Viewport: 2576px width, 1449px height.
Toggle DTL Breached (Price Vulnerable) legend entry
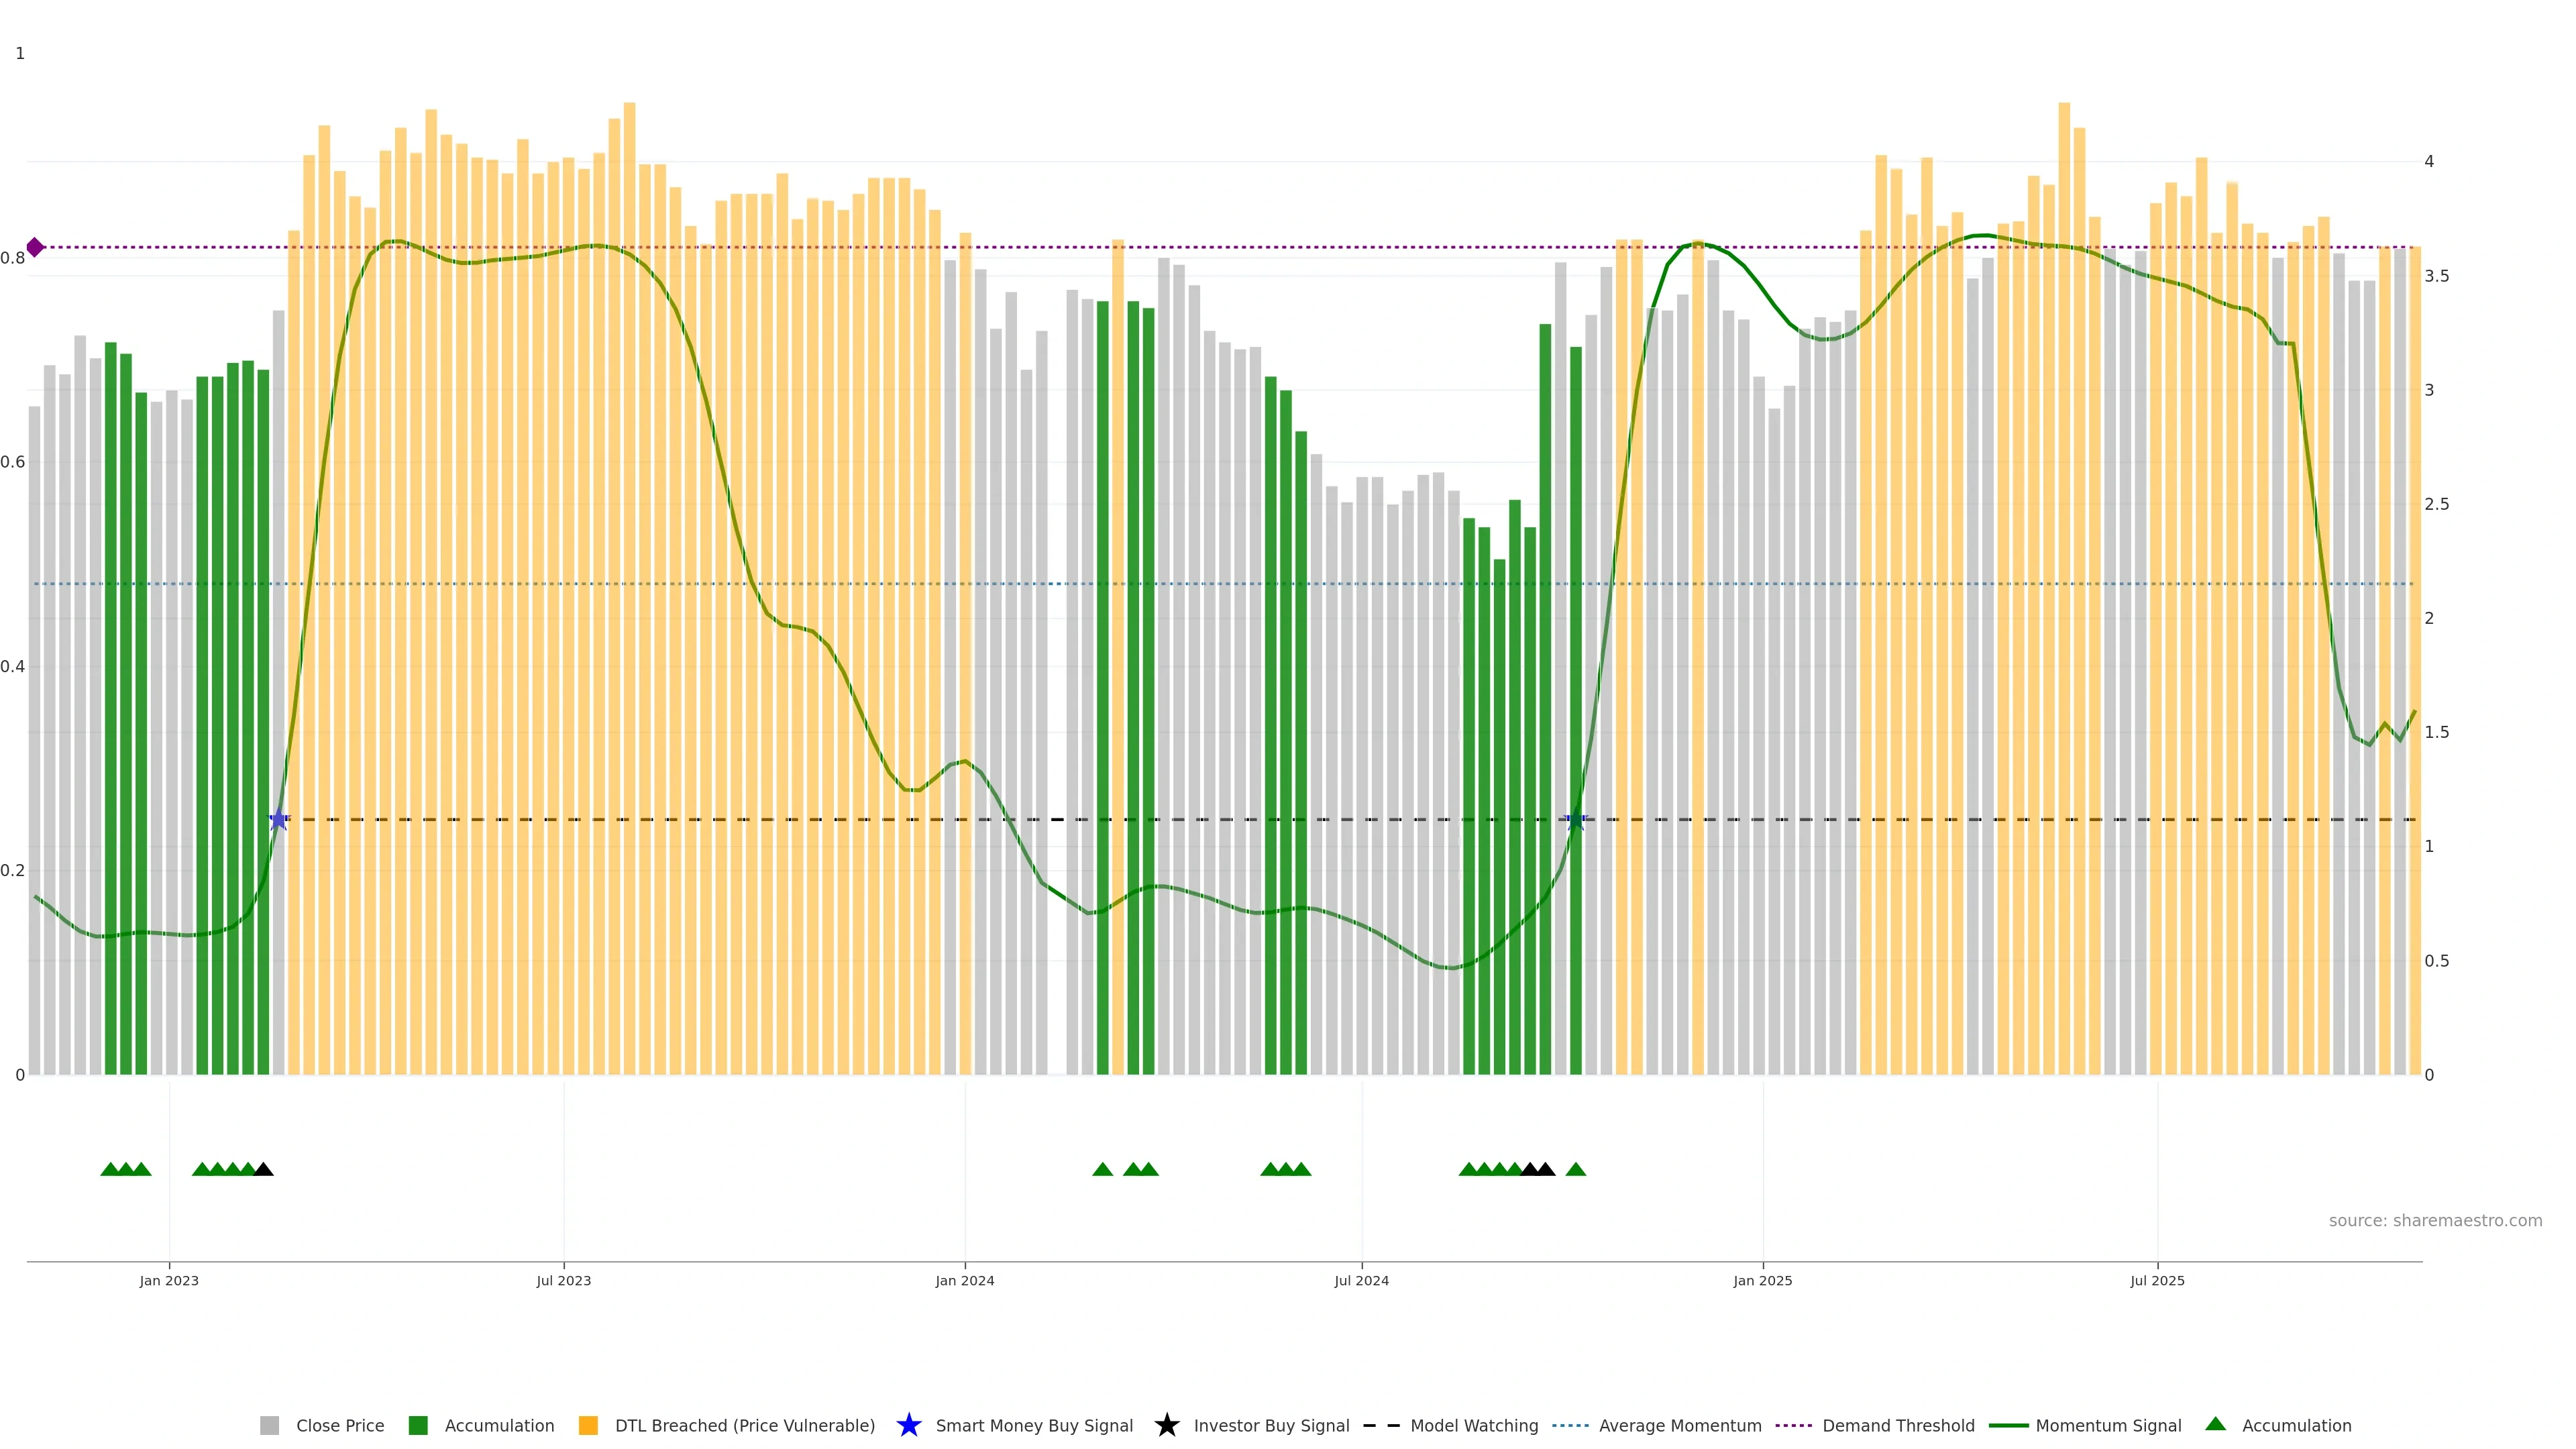point(744,1426)
